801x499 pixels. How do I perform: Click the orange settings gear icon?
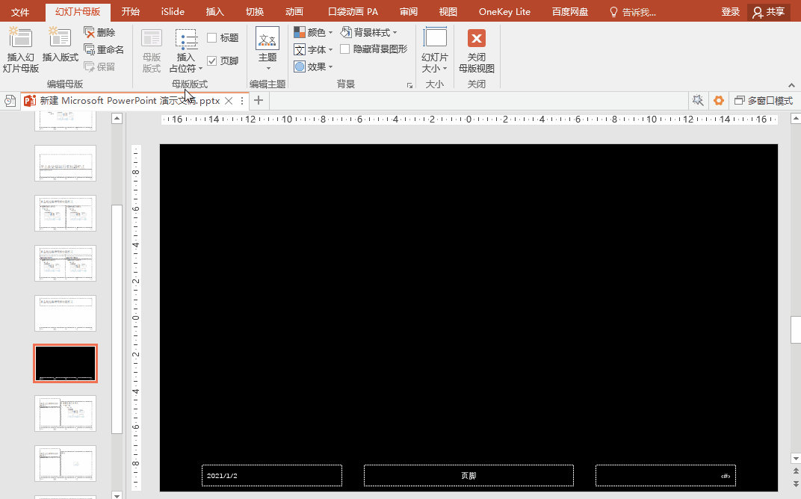click(719, 101)
